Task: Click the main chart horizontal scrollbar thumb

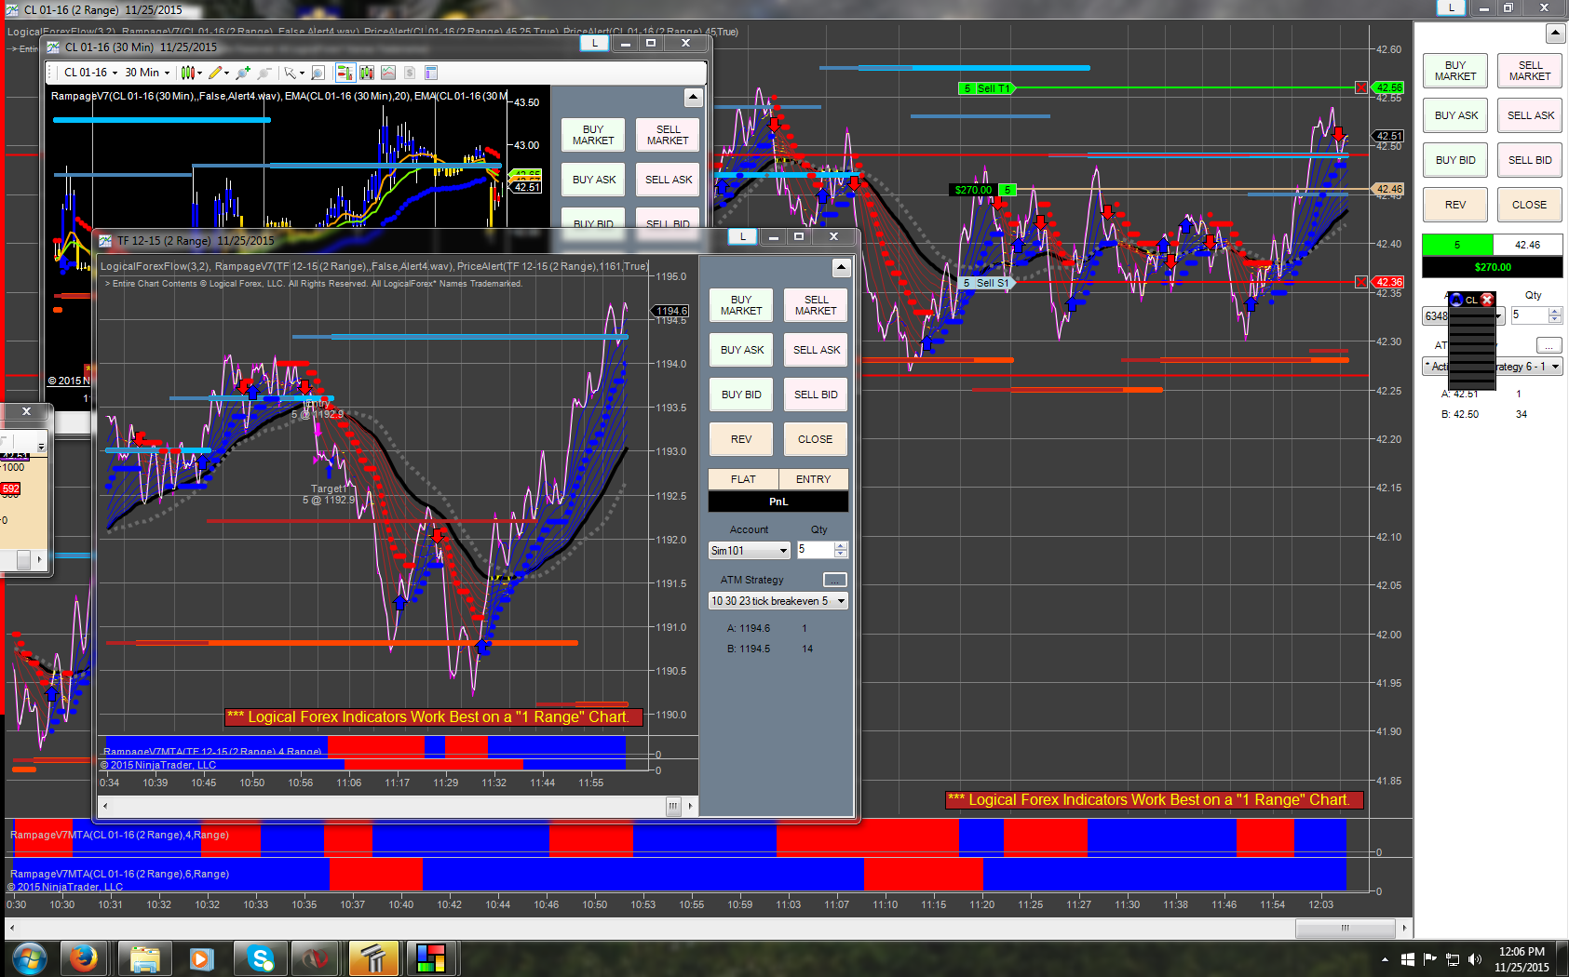Action: click(1345, 928)
